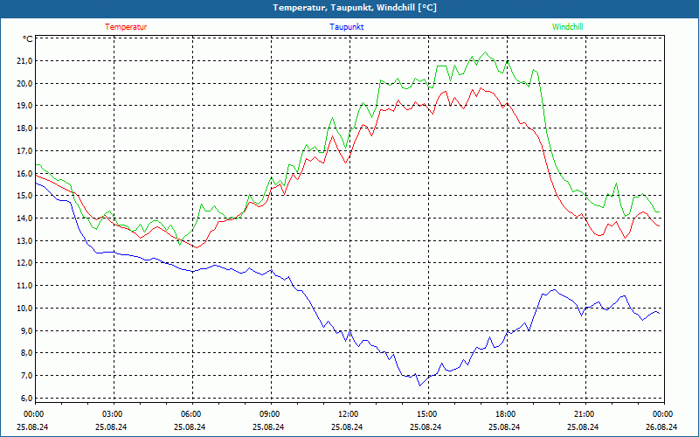The width and height of the screenshot is (699, 437).
Task: Click the 21:00 time axis label
Action: click(584, 414)
